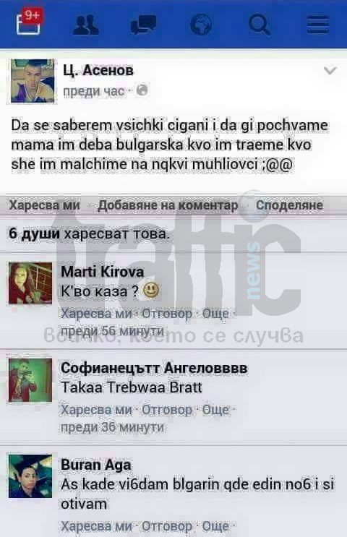
Task: Open Софианецътт Ангеловввв avatar
Action: point(30,380)
